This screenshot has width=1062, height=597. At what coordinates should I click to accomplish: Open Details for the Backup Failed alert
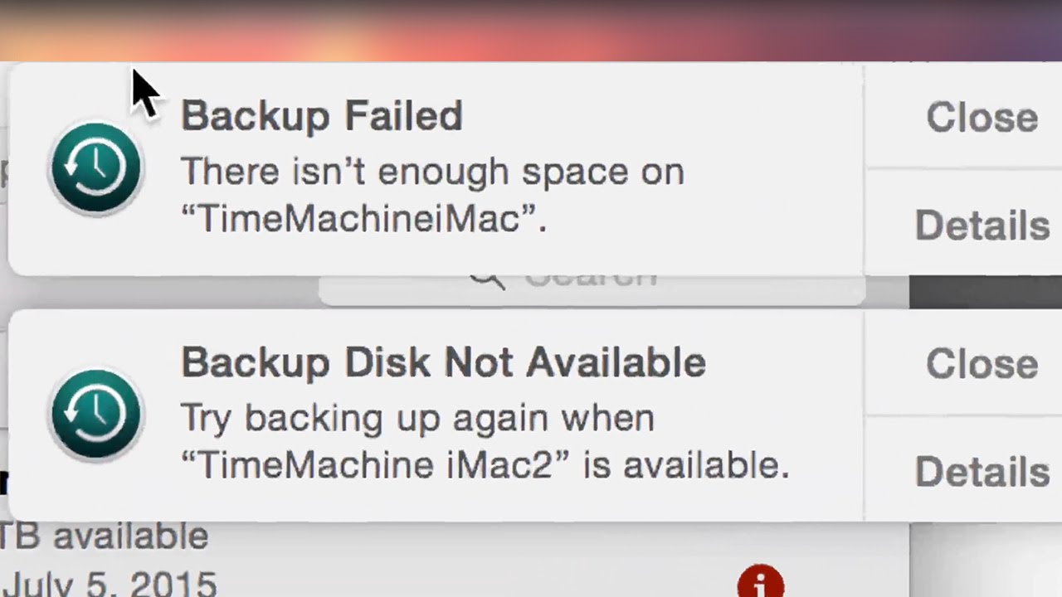(982, 225)
